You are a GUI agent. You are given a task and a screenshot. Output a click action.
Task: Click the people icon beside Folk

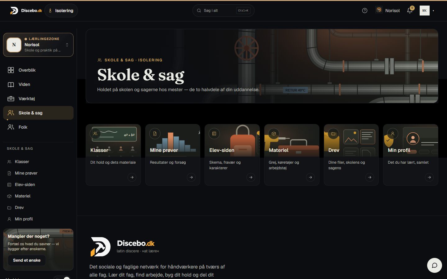click(x=11, y=127)
